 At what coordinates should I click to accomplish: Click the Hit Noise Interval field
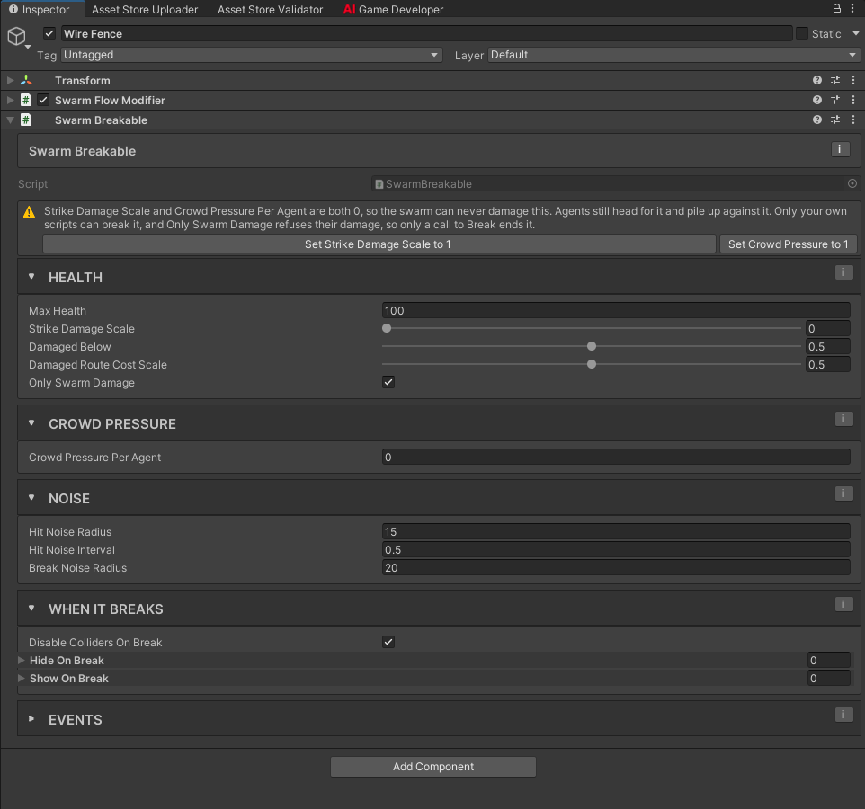[x=616, y=550]
